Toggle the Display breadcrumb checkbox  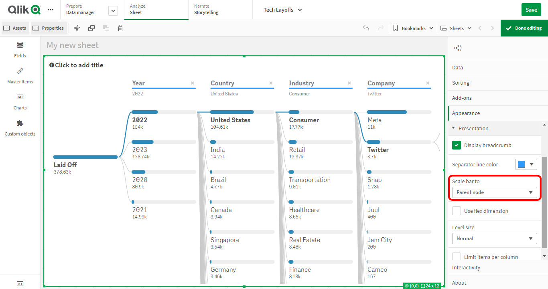(456, 146)
